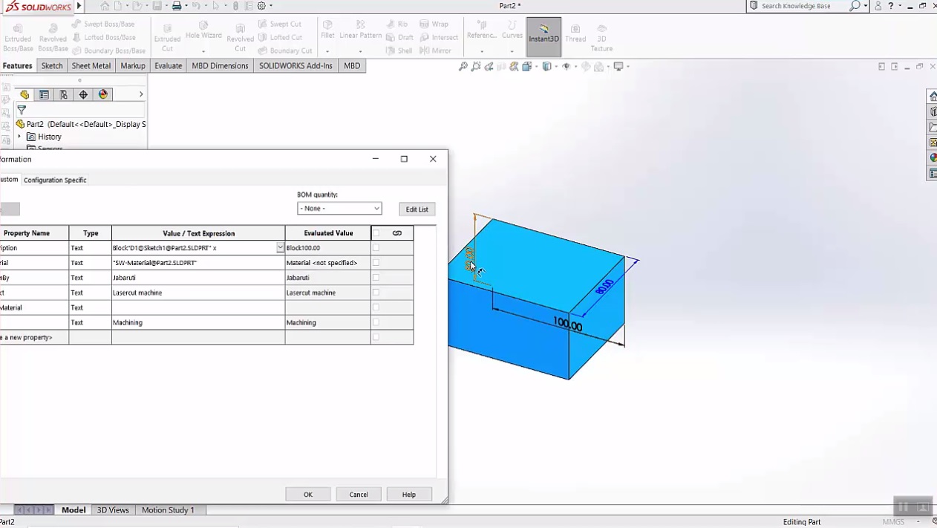This screenshot has width=937, height=528.
Task: Activate the Fillet tool
Action: pos(327,35)
